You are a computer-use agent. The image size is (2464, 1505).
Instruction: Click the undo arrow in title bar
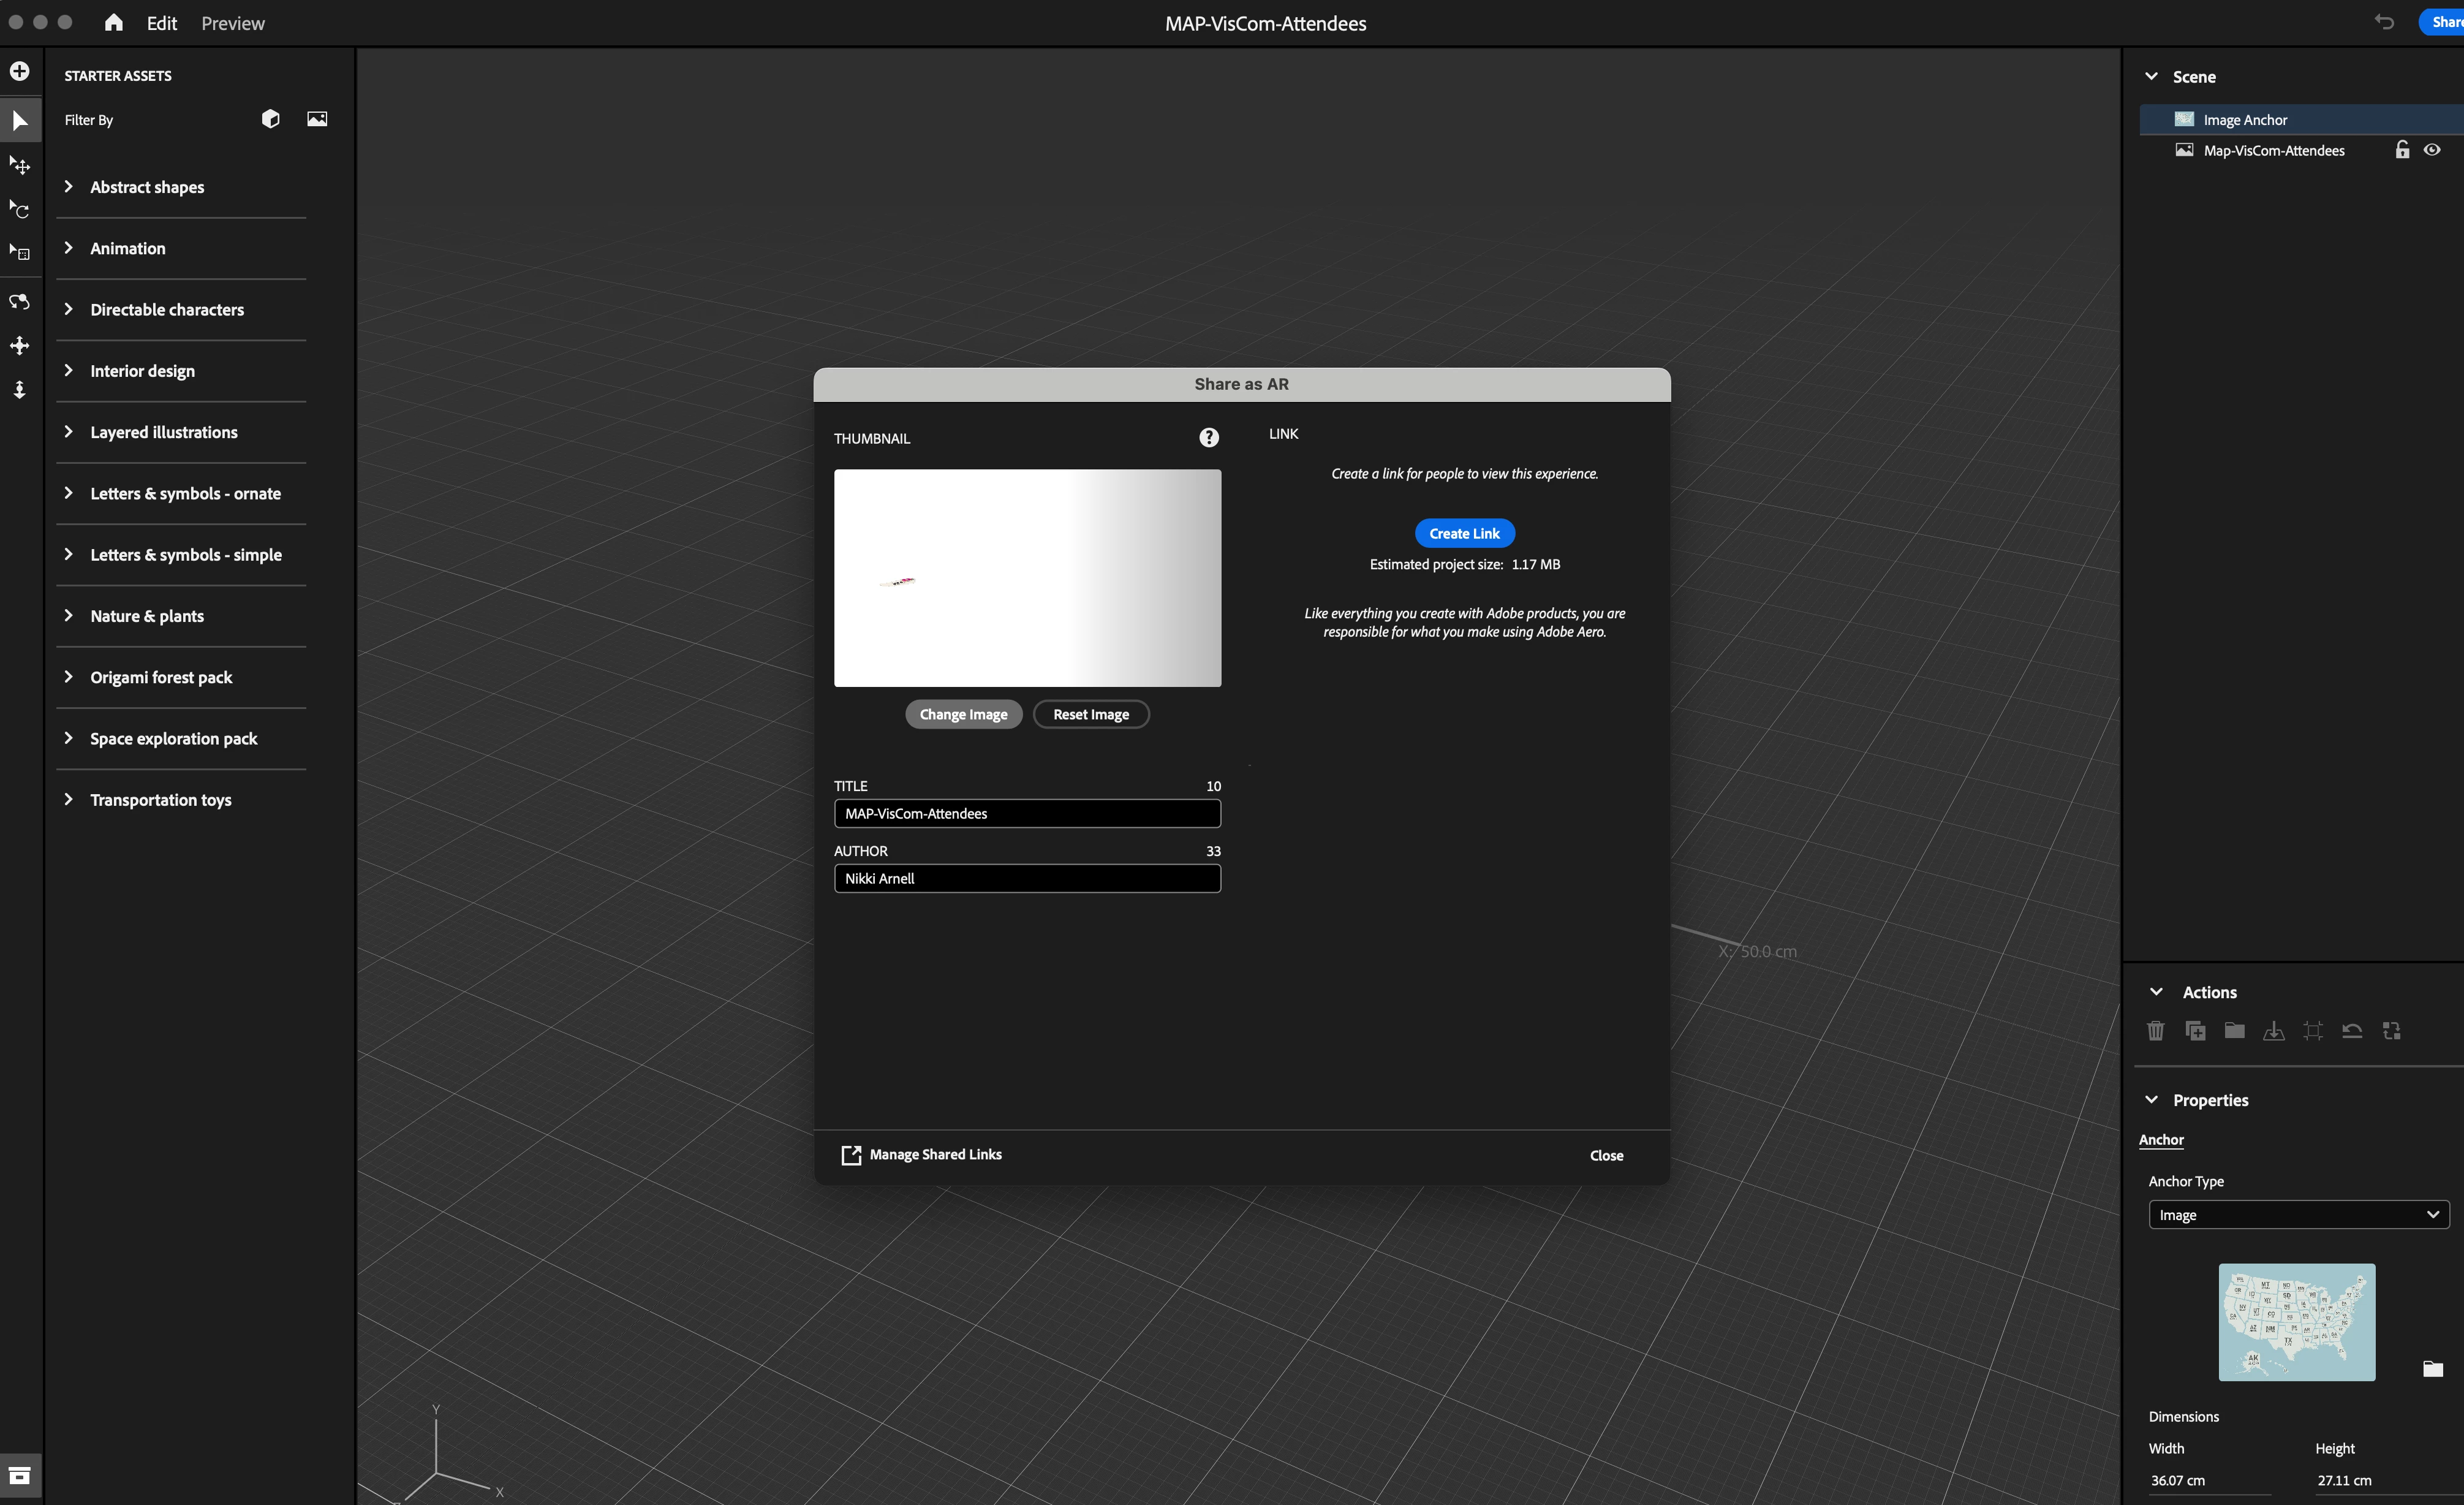2384,22
